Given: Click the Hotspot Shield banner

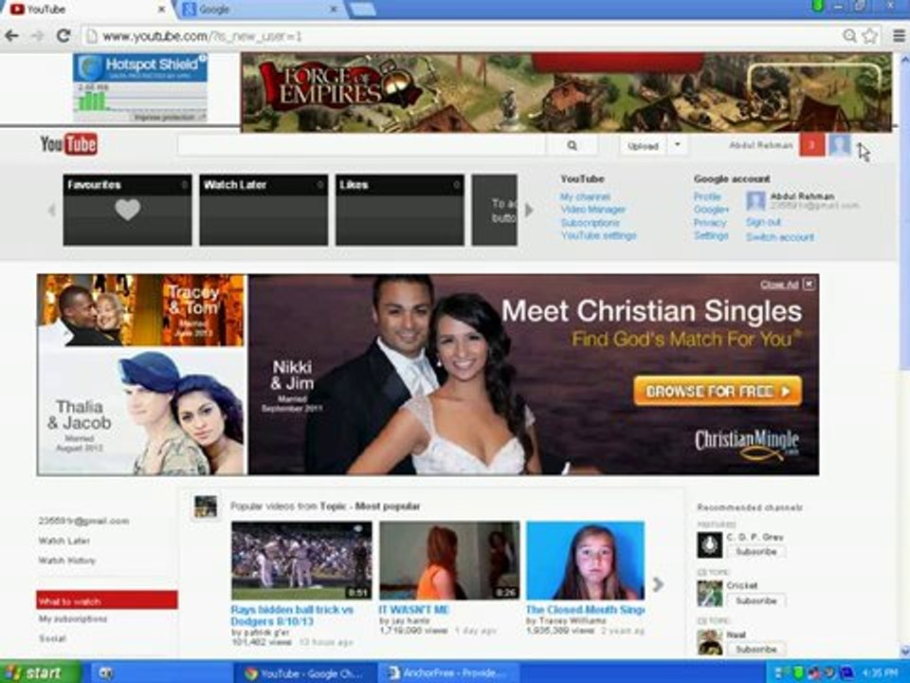Looking at the screenshot, I should [140, 87].
